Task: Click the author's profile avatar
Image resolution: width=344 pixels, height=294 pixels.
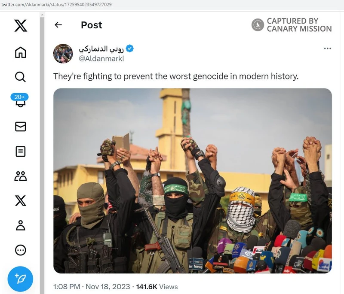Action: pos(63,53)
